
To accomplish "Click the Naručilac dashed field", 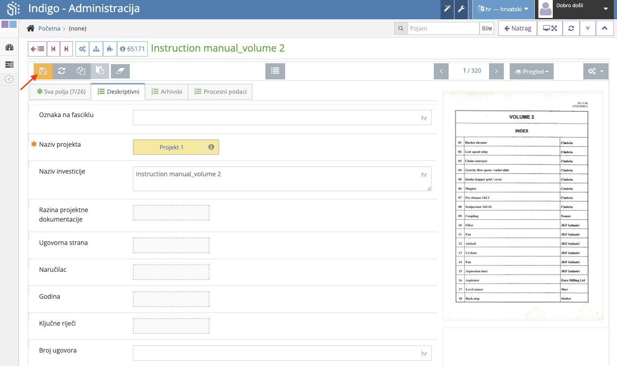I will coord(171,272).
